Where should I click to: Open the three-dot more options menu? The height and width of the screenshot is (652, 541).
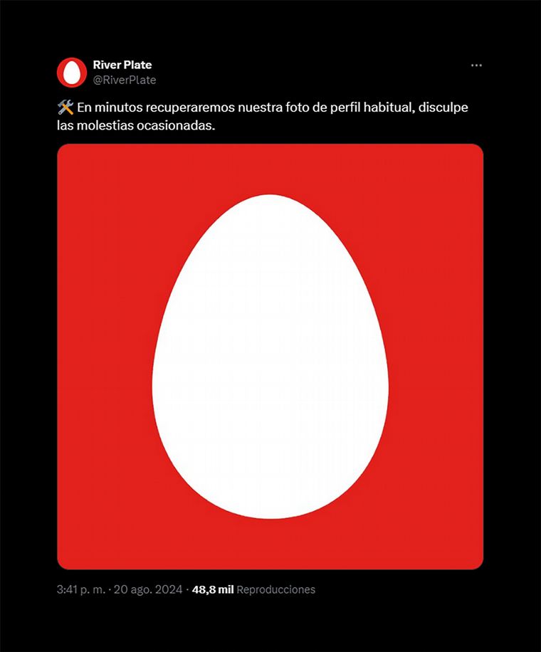(x=476, y=65)
